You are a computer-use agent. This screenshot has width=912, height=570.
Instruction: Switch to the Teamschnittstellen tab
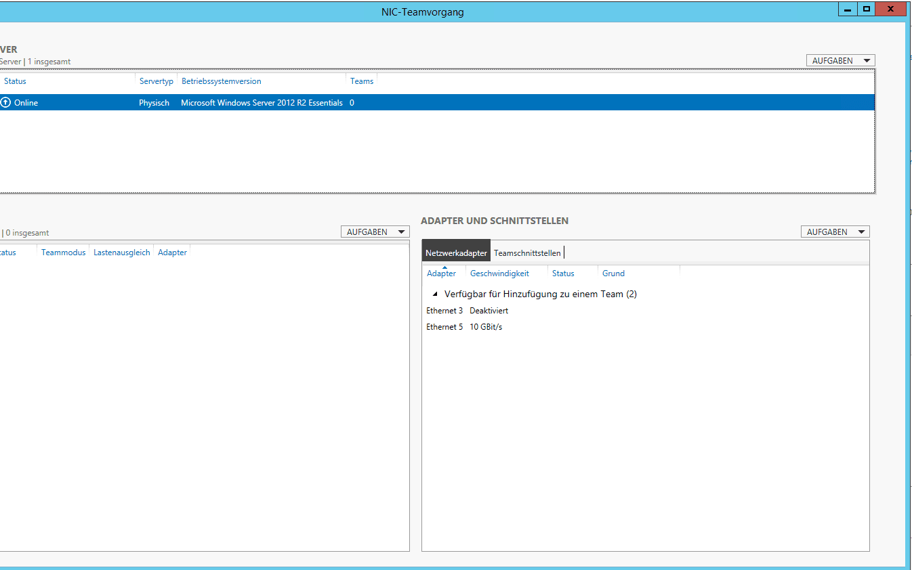(x=527, y=253)
